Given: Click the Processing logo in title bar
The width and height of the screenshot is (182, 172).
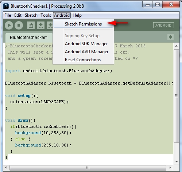Looking at the screenshot, I should 6,6.
